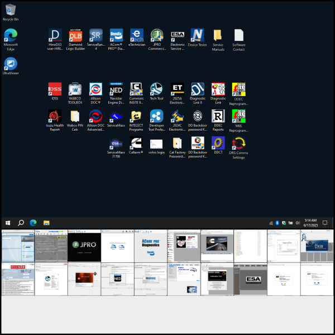The height and width of the screenshot is (335, 335).
Task: Open HinoDX3 desktop shortcut
Action: point(55,40)
